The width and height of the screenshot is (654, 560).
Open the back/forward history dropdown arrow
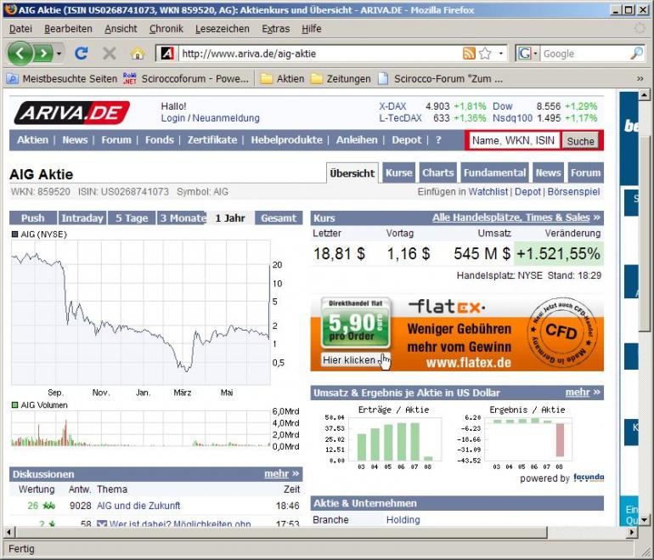coord(59,54)
